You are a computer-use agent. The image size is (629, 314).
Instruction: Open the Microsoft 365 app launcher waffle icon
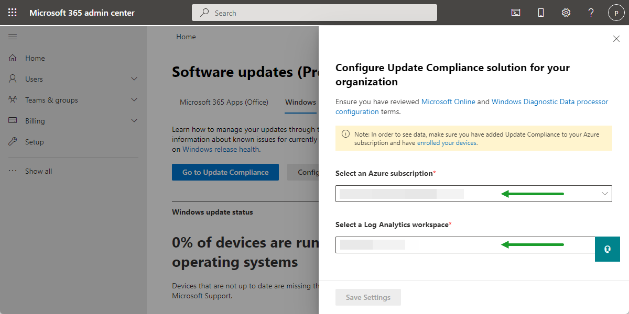click(12, 12)
